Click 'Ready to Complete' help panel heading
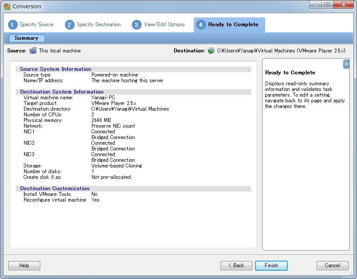The height and width of the screenshot is (279, 357). point(290,73)
